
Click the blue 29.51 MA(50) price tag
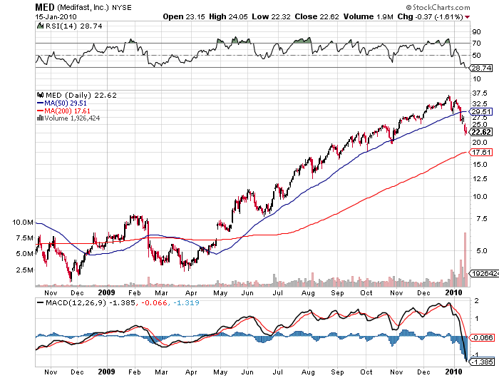[481, 112]
